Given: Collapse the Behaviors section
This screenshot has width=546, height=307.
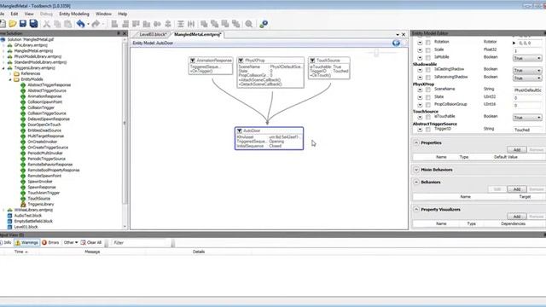Looking at the screenshot, I should [x=416, y=182].
